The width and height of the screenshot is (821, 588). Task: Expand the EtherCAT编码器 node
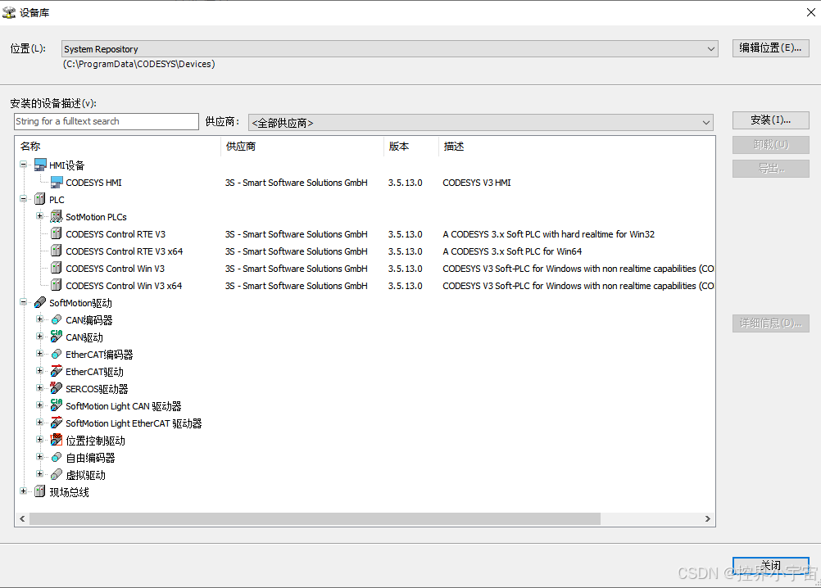[40, 354]
